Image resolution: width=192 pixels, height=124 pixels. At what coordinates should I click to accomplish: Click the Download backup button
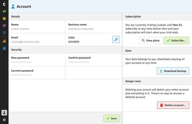(173, 71)
